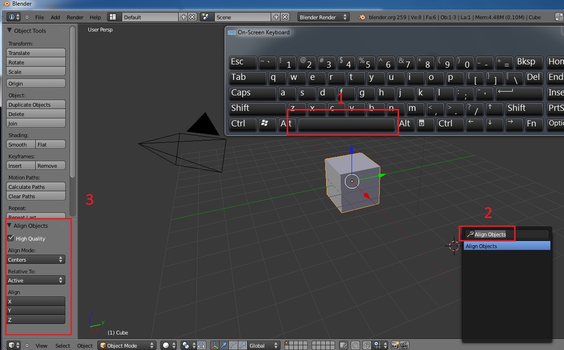The width and height of the screenshot is (564, 350).
Task: Toggle the Z align axis
Action: coord(36,319)
